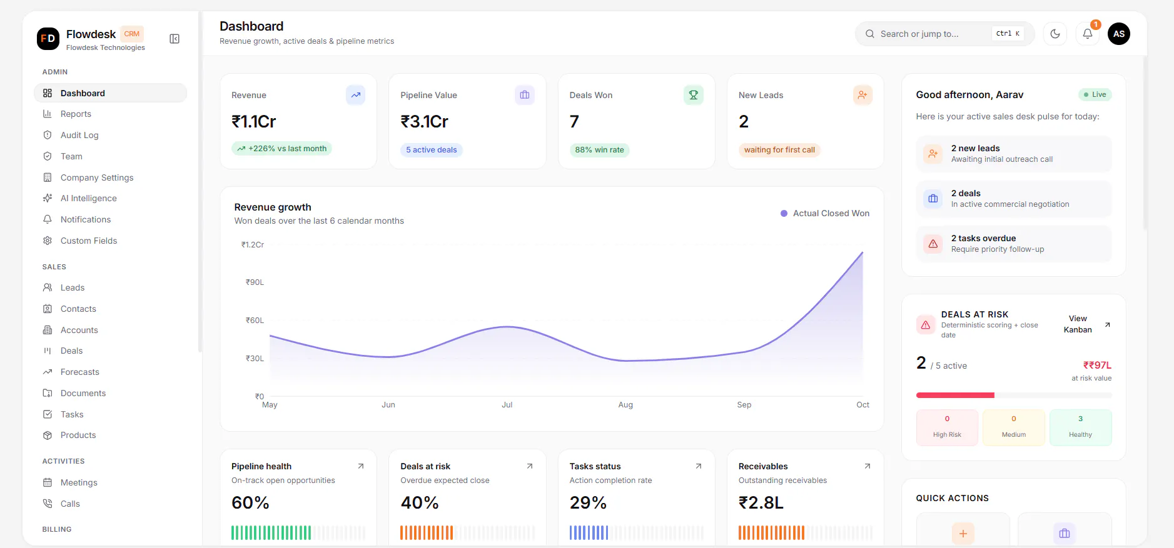Click the orange plus quick action
The width and height of the screenshot is (1174, 548).
963,534
